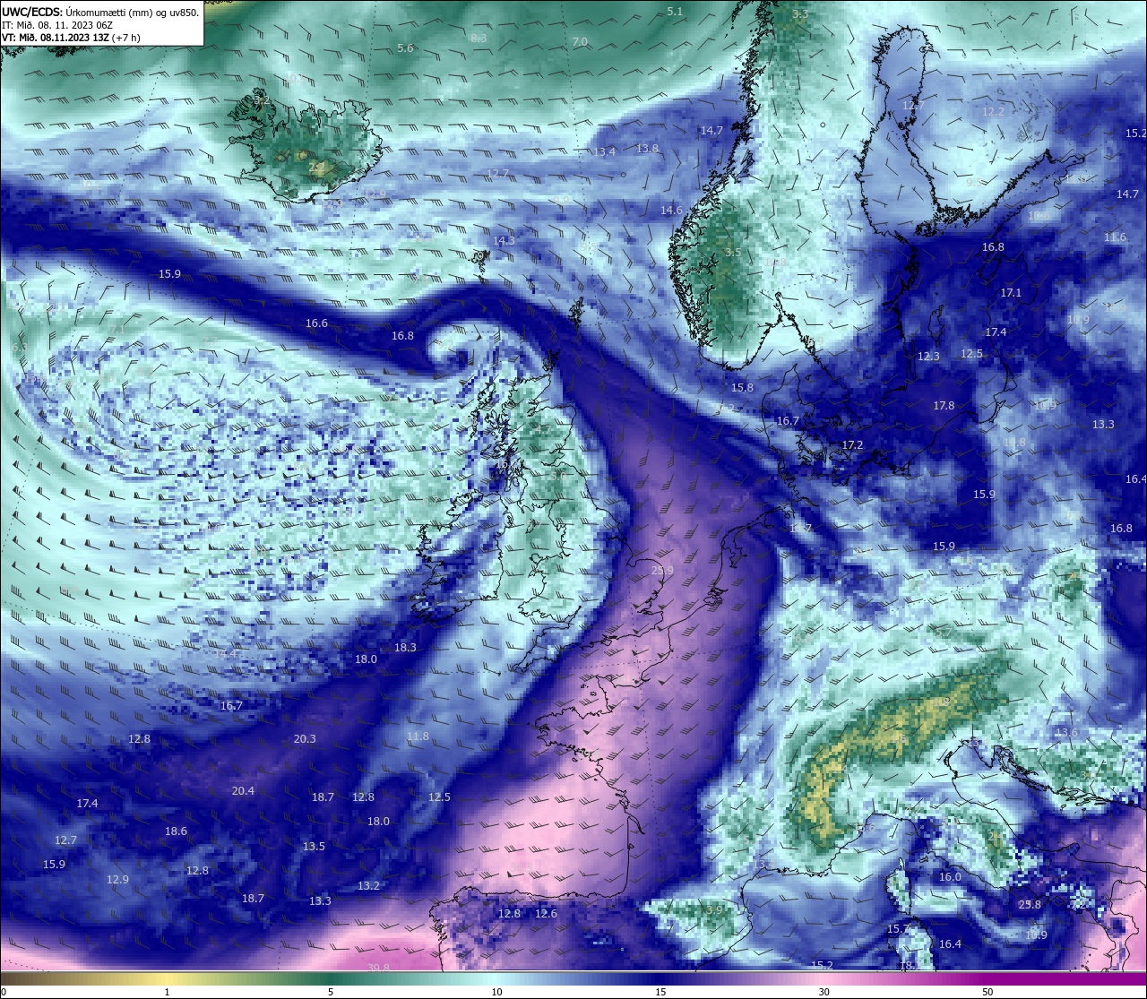Click the 12.2 value over Finland
This screenshot has height=999, width=1147.
(x=993, y=112)
